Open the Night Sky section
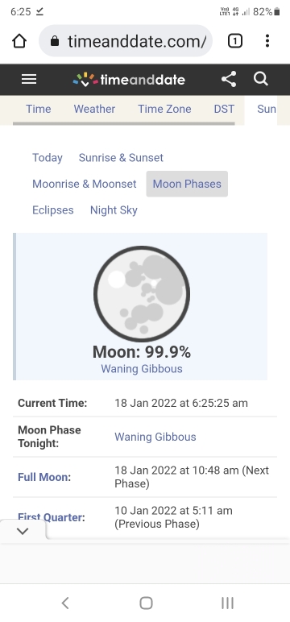This screenshot has height=622, width=290. tap(114, 209)
